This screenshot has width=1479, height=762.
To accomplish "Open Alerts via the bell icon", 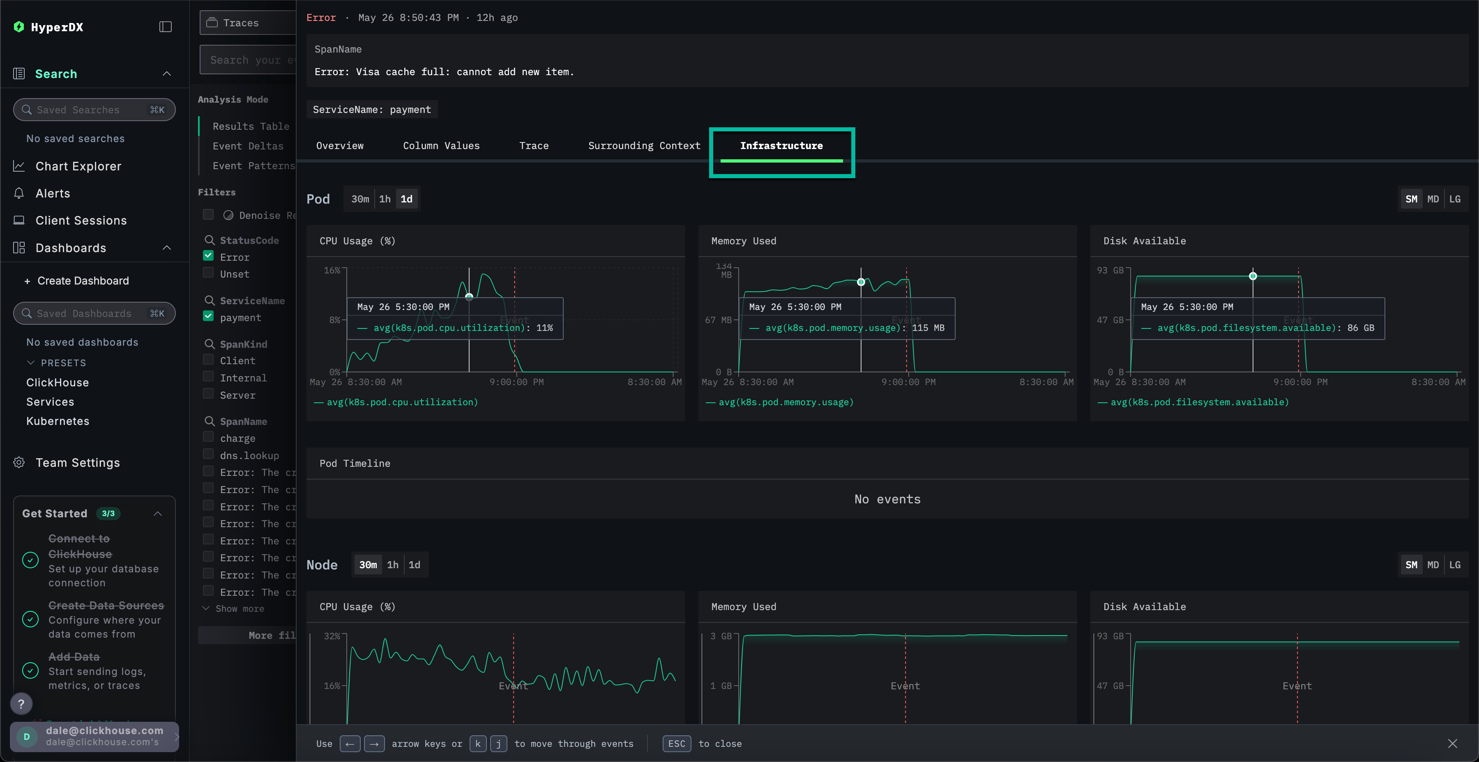I will tap(19, 193).
